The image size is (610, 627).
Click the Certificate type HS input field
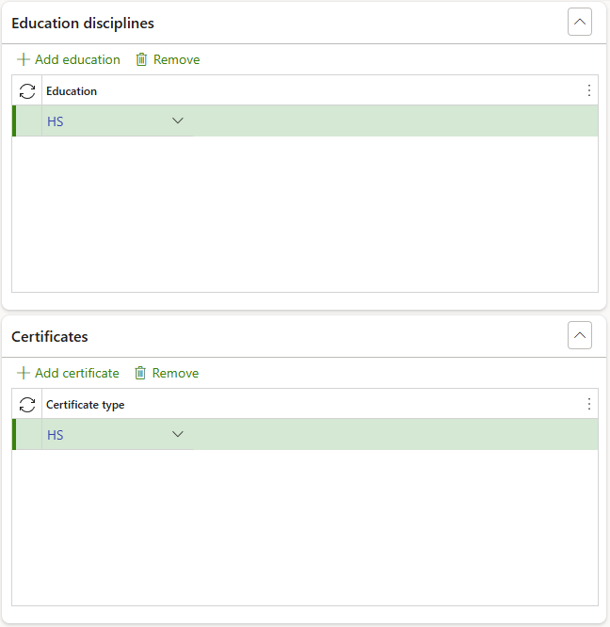pos(104,435)
